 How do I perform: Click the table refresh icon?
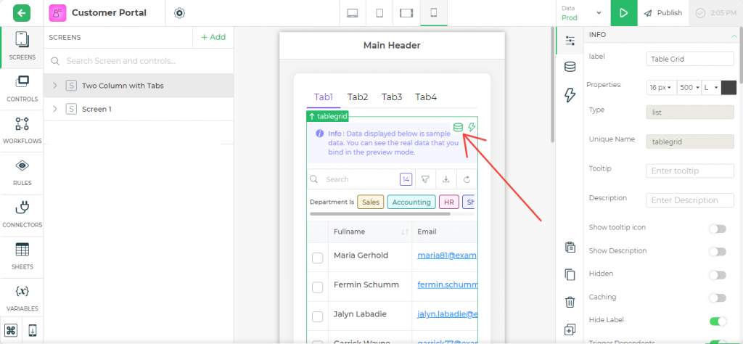pos(467,179)
